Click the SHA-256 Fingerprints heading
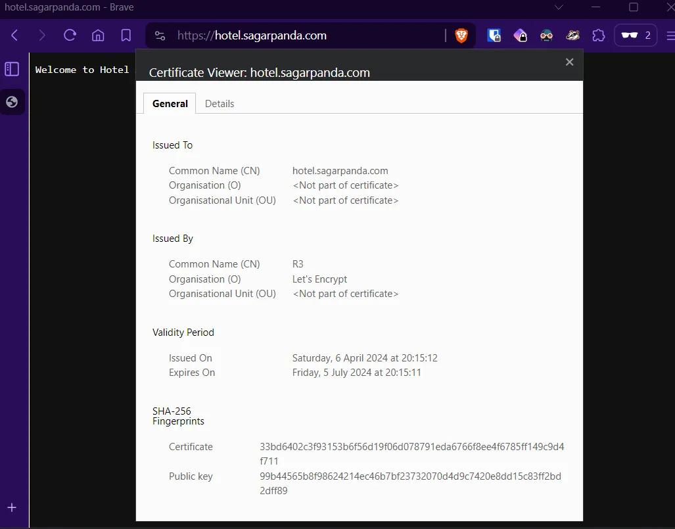Image resolution: width=675 pixels, height=529 pixels. coord(178,416)
